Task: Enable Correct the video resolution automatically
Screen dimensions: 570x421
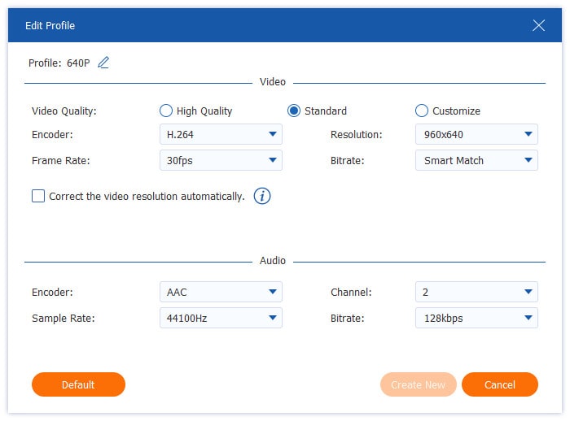Action: 38,196
